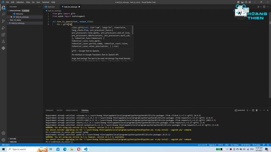The height and width of the screenshot is (152, 271).
Task: Expand the OUTLINE section
Action: 13,139
